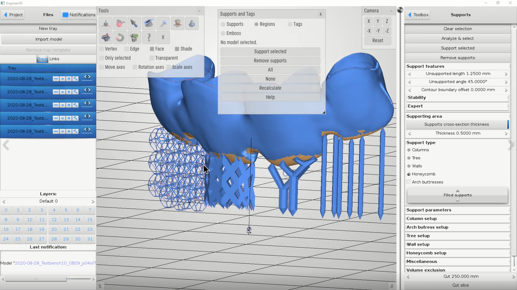Select the arrow pointer selection tool
517x290 pixels.
134,24
